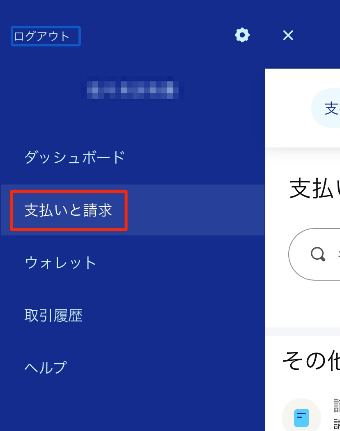The height and width of the screenshot is (431, 340).
Task: Click the first 請 text beside document icon
Action: coord(337,406)
